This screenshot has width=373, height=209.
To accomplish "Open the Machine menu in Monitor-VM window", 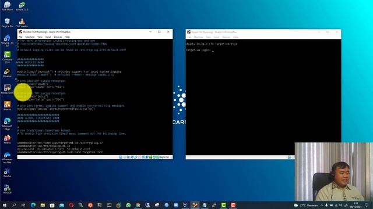I will point(30,37).
